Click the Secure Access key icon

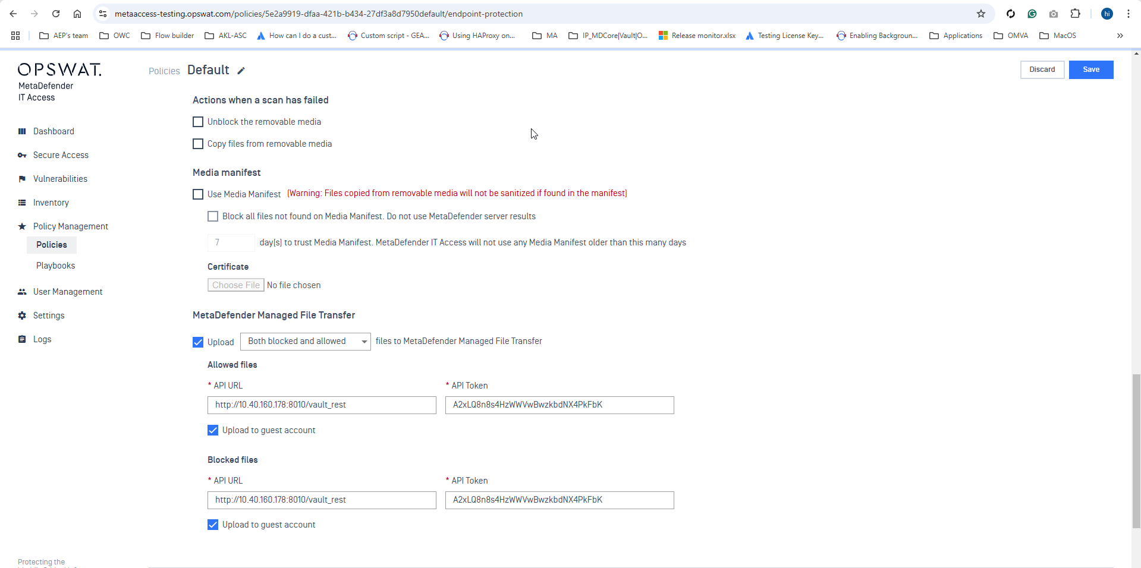[x=22, y=155]
